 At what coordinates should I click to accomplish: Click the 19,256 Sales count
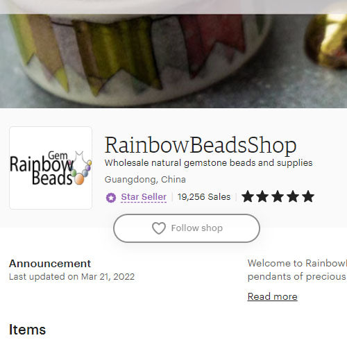point(204,197)
